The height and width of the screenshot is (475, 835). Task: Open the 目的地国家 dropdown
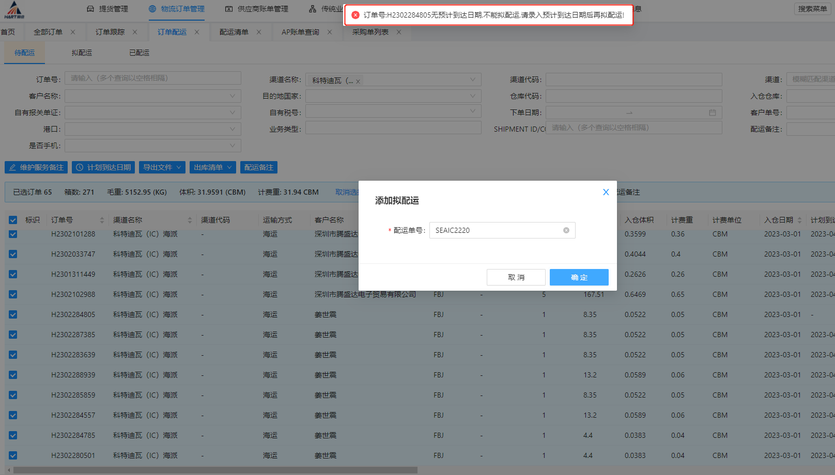[472, 96]
